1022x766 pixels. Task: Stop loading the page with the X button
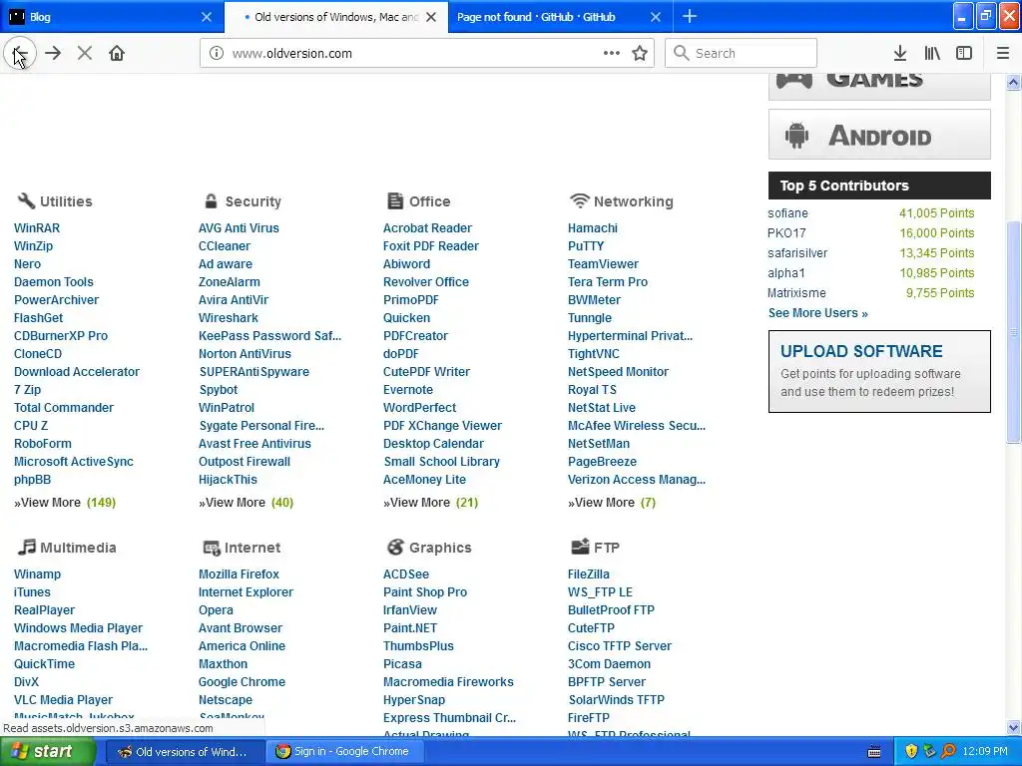coord(85,54)
